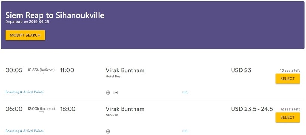Open Info link for the Hotel Bus trip

click(185, 92)
